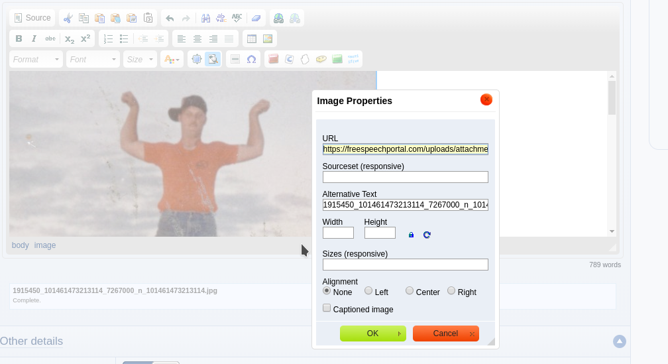This screenshot has height=364, width=668.
Task: Open the Font dropdown
Action: click(x=93, y=59)
